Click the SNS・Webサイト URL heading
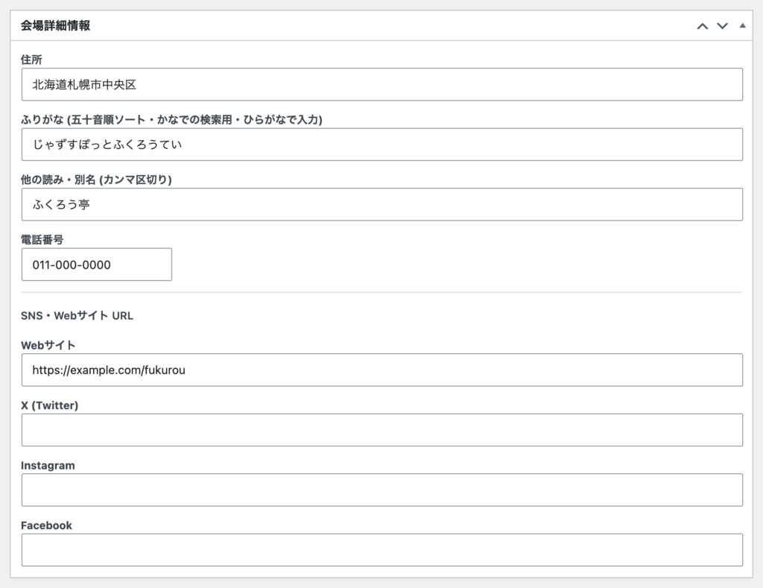This screenshot has height=588, width=763. click(x=77, y=315)
